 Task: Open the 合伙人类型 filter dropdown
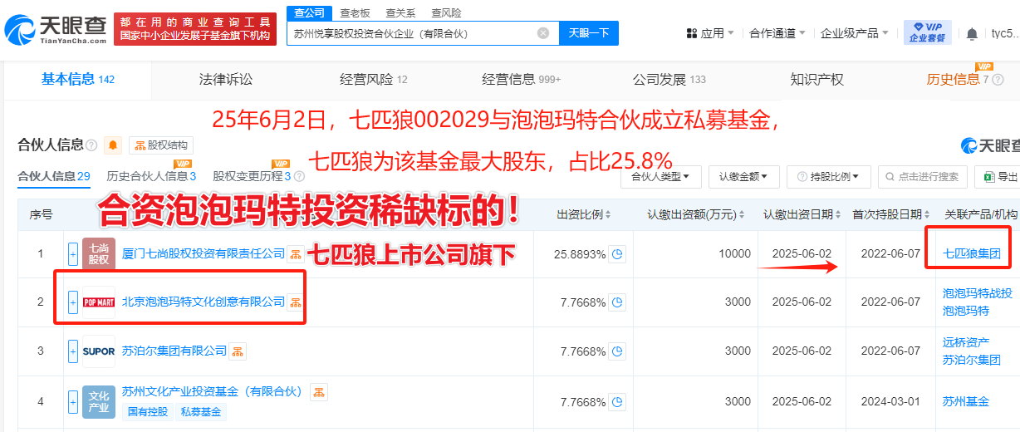(x=661, y=177)
